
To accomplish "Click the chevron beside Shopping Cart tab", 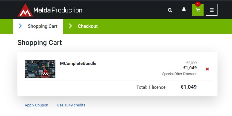I will pyautogui.click(x=20, y=26).
